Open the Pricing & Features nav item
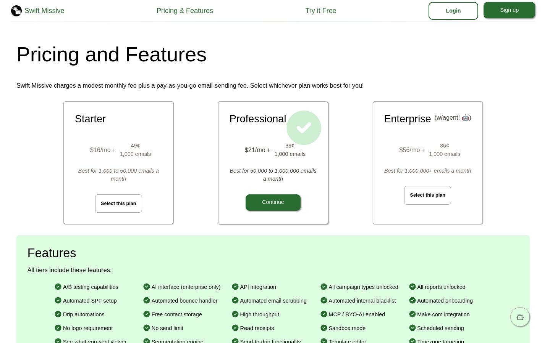The width and height of the screenshot is (550, 343). 185,11
